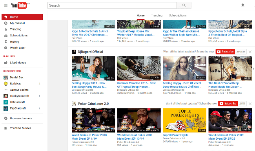Image resolution: width=255 pixels, height=151 pixels.
Task: Click DjRegard Official channel avatar
Action: point(74,52)
